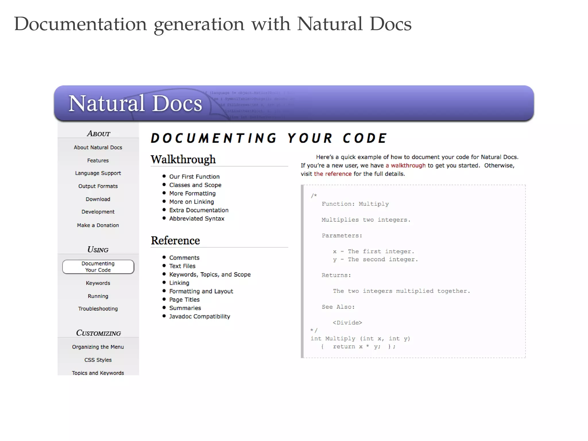Screen dimensions: 588x441
Task: Click the Make a Donation link
Action: point(98,225)
